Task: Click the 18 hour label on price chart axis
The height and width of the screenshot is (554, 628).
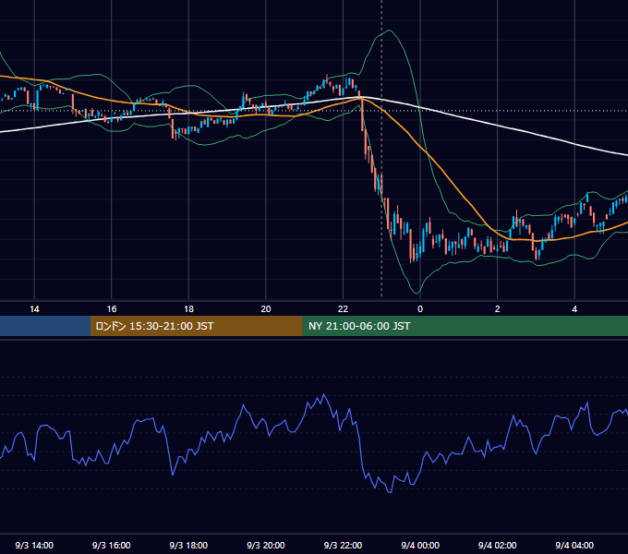Action: (x=188, y=309)
